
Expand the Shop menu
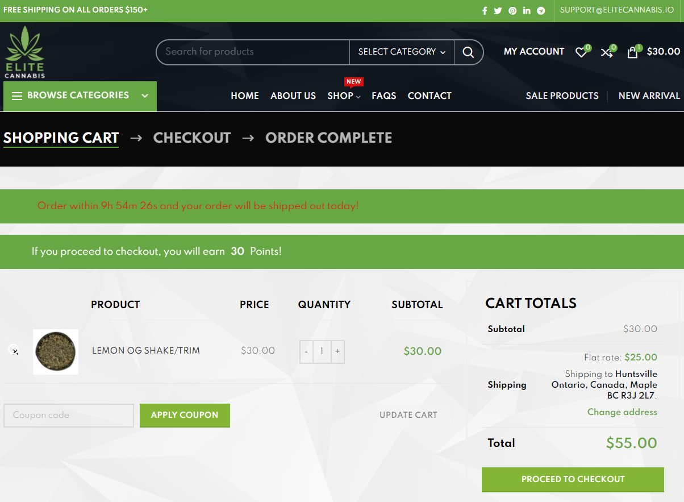click(344, 96)
